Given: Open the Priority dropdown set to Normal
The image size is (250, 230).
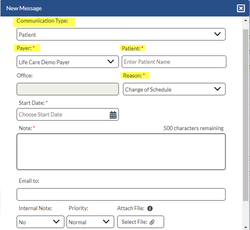Looking at the screenshot, I should pyautogui.click(x=90, y=222).
